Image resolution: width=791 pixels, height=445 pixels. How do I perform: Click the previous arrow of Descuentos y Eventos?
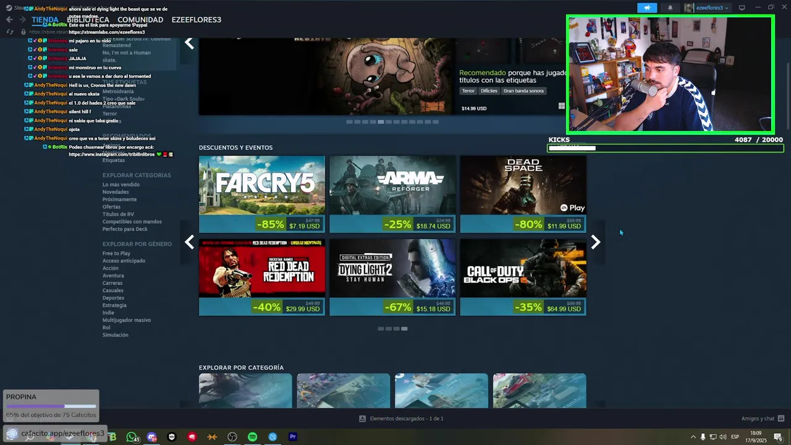[x=189, y=242]
